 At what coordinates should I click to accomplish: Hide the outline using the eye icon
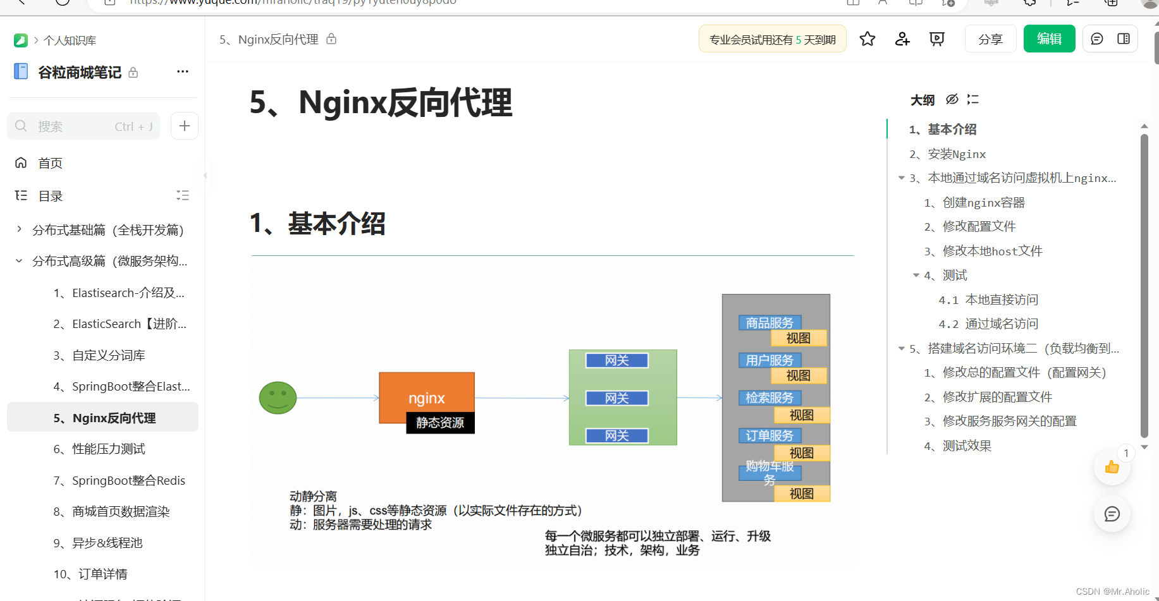tap(952, 99)
